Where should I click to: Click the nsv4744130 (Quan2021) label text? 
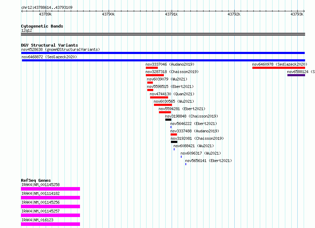pos(172,94)
